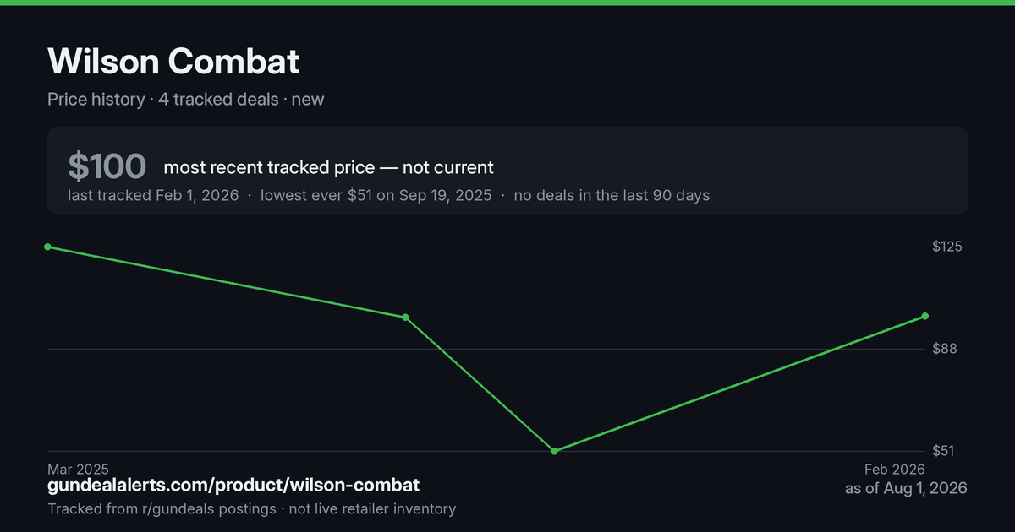This screenshot has width=1015, height=532.
Task: Select the middle data point near $100
Action: 405,318
